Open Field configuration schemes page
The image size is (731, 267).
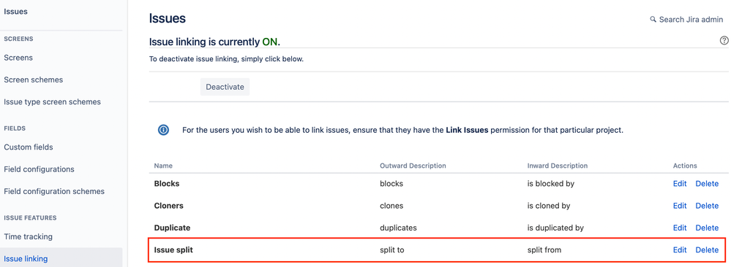point(54,191)
